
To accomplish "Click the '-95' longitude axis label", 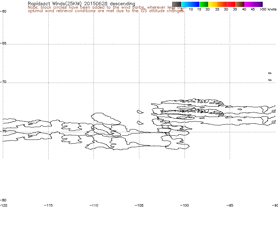I will pyautogui.click(x=230, y=206).
